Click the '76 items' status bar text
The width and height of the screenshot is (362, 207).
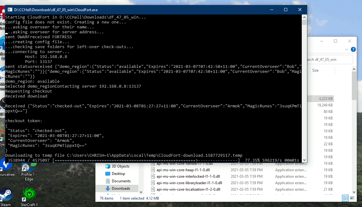(x=107, y=198)
